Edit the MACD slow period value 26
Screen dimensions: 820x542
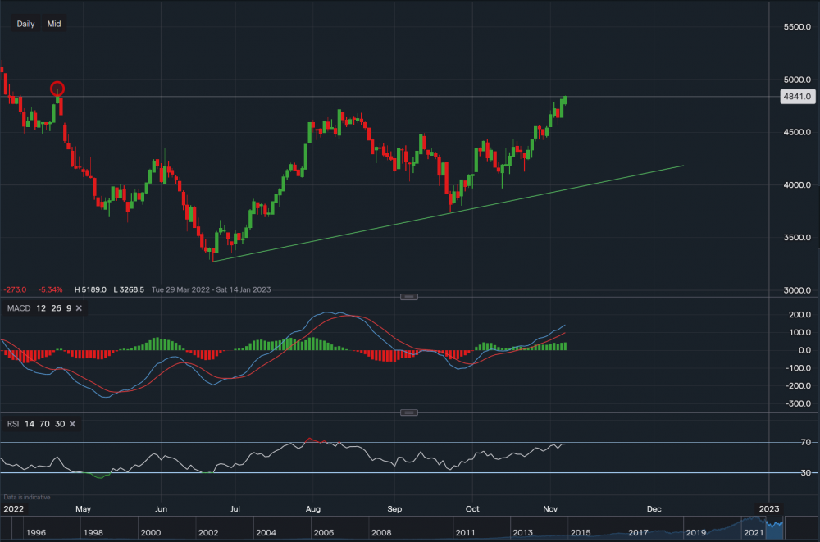(55, 308)
